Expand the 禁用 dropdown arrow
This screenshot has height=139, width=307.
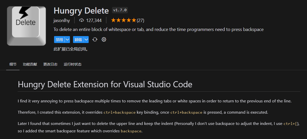pos(67,40)
